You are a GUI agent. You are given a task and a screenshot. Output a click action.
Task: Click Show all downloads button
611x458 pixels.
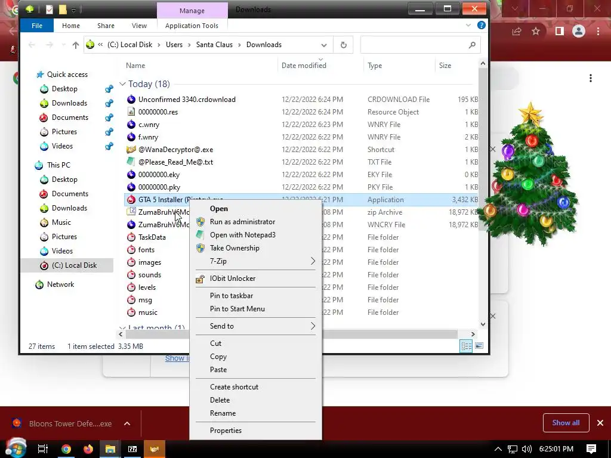pos(566,423)
